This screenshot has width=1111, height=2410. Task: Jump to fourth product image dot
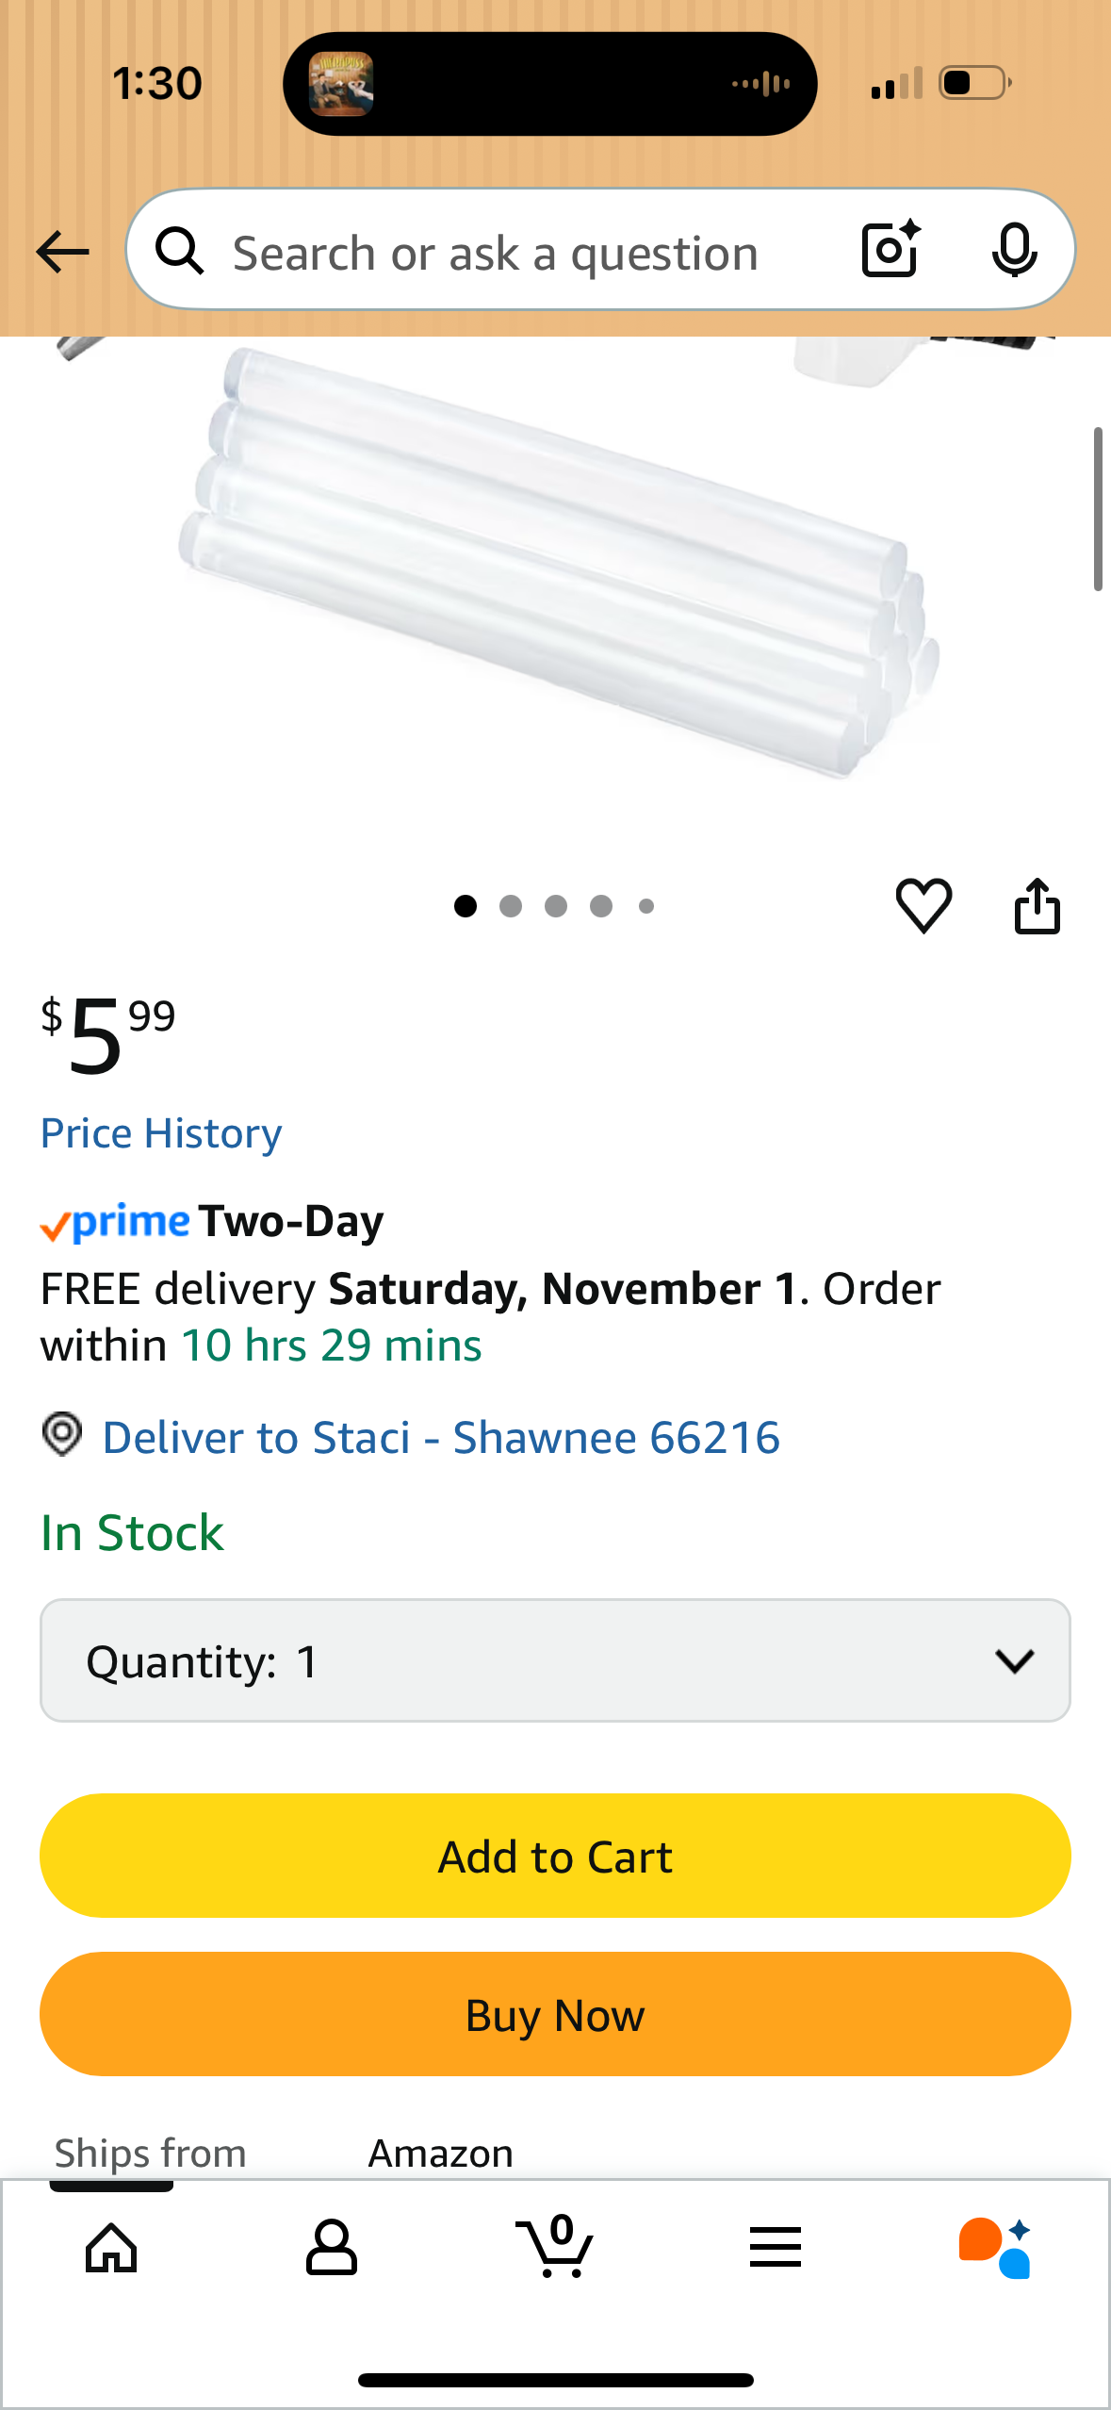pyautogui.click(x=601, y=906)
